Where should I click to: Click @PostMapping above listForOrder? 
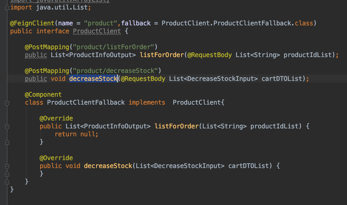(x=47, y=47)
